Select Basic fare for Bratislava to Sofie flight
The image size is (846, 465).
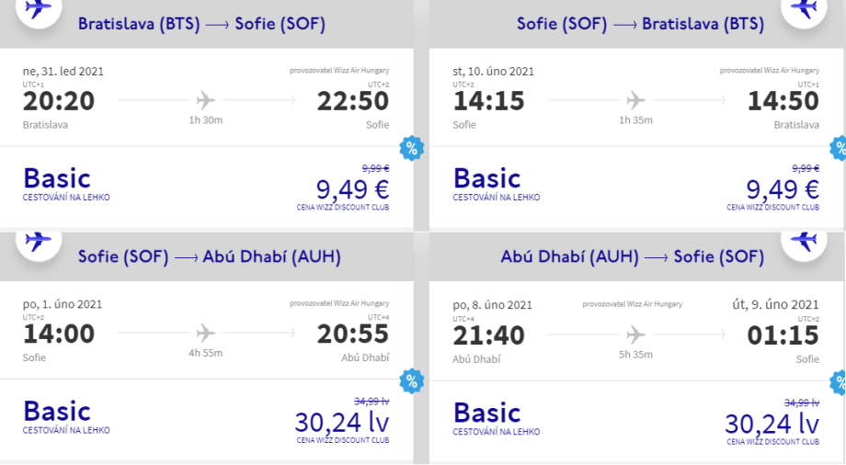click(x=57, y=178)
